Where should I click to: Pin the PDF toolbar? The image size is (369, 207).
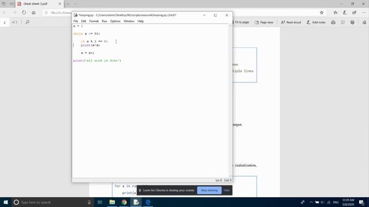pos(364,22)
